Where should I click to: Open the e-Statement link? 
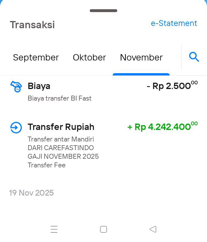(x=174, y=23)
